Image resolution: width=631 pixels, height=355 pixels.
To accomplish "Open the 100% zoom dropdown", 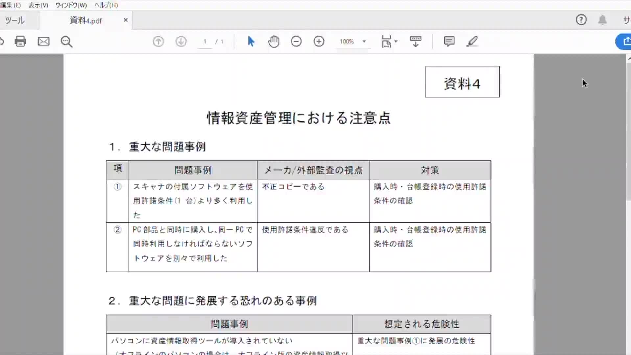I will pos(364,41).
